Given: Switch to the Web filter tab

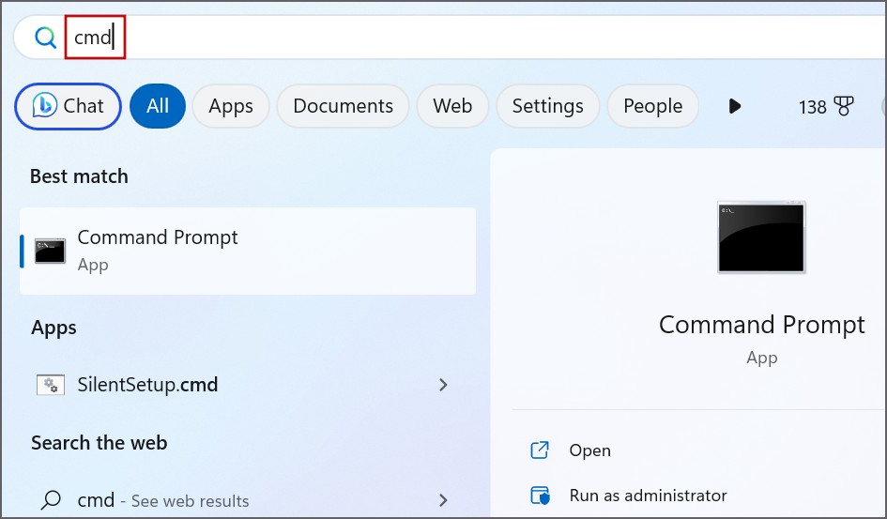Looking at the screenshot, I should [452, 106].
